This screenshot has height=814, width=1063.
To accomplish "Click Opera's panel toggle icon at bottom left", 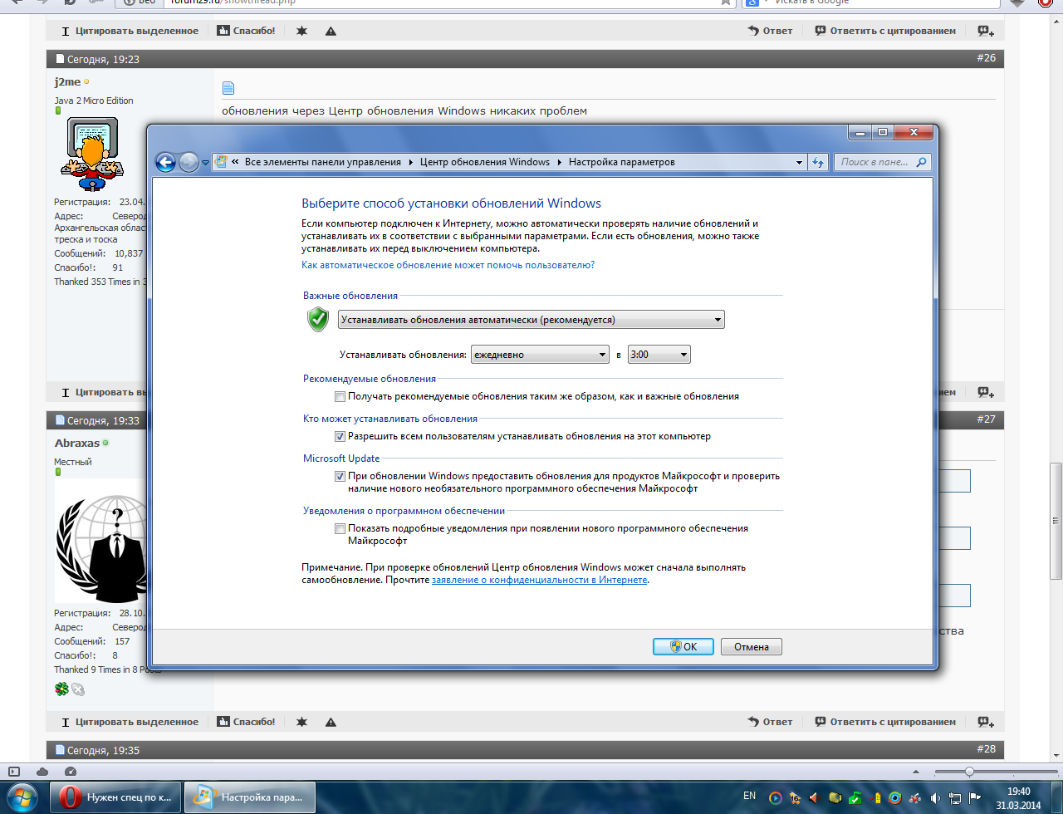I will 13,772.
